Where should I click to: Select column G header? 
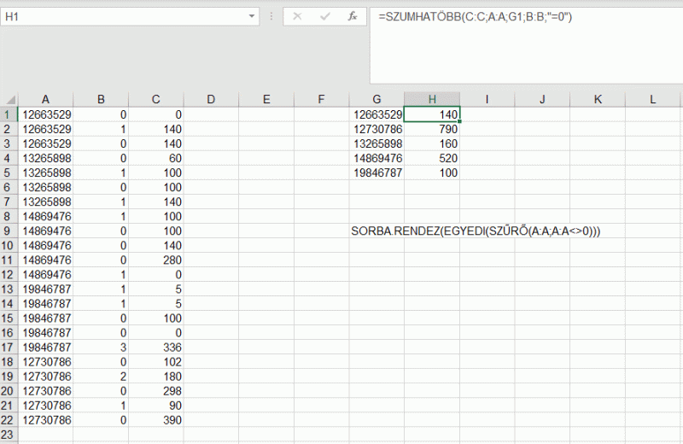click(377, 99)
